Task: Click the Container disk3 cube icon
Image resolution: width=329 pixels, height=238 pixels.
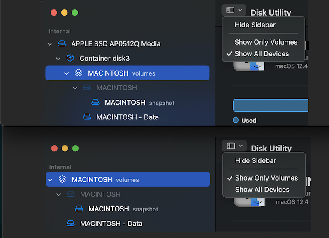Action: 70,58
